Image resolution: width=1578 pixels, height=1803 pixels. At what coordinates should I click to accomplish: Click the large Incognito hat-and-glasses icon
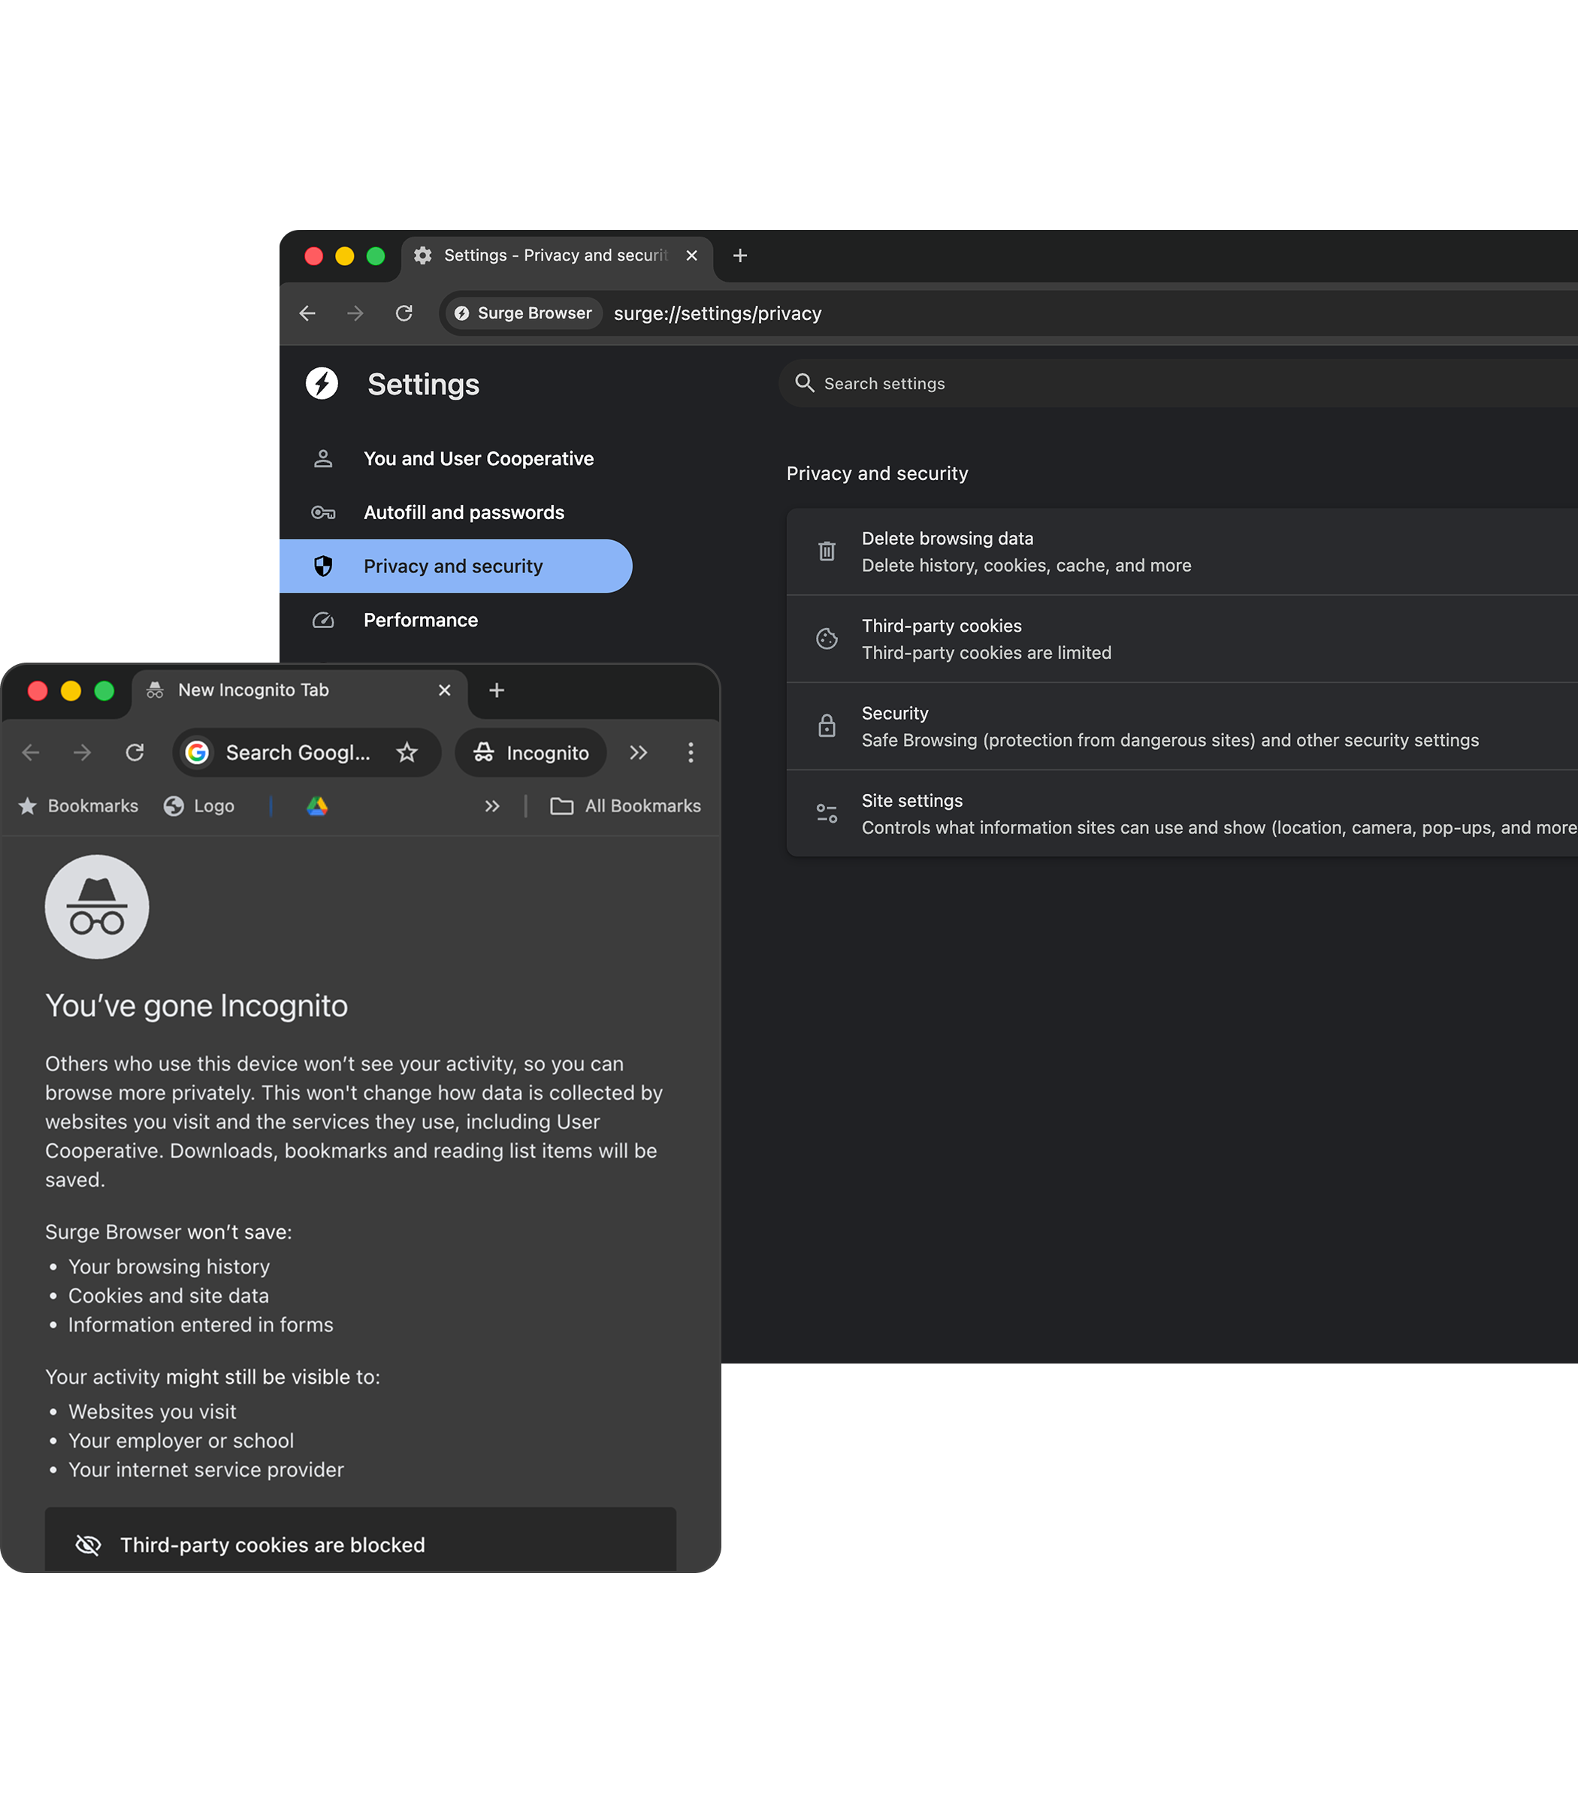[x=97, y=907]
